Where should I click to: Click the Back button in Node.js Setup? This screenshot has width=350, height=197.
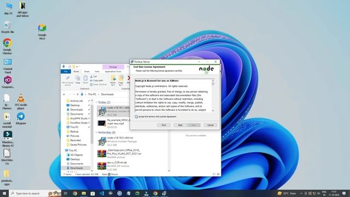click(x=180, y=125)
